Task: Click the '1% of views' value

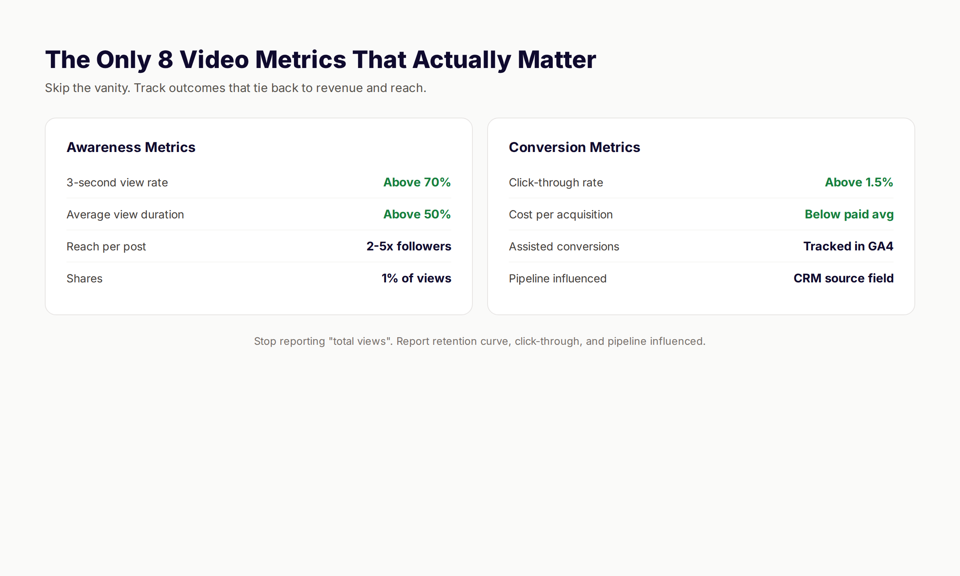Action: 416,278
